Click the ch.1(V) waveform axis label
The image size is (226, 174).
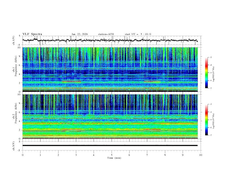point(14,40)
